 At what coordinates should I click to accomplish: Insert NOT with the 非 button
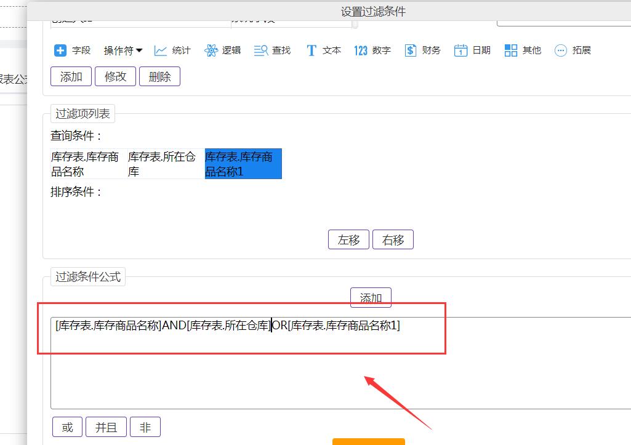(145, 427)
